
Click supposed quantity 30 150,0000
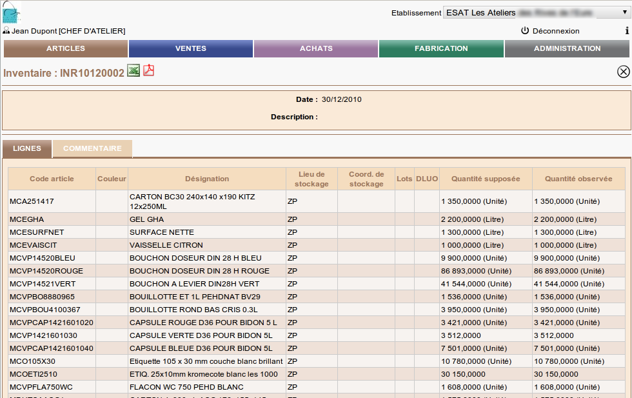tap(463, 374)
